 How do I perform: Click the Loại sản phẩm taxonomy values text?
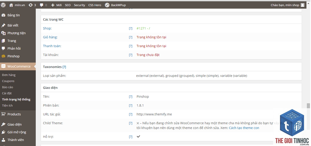(192, 76)
